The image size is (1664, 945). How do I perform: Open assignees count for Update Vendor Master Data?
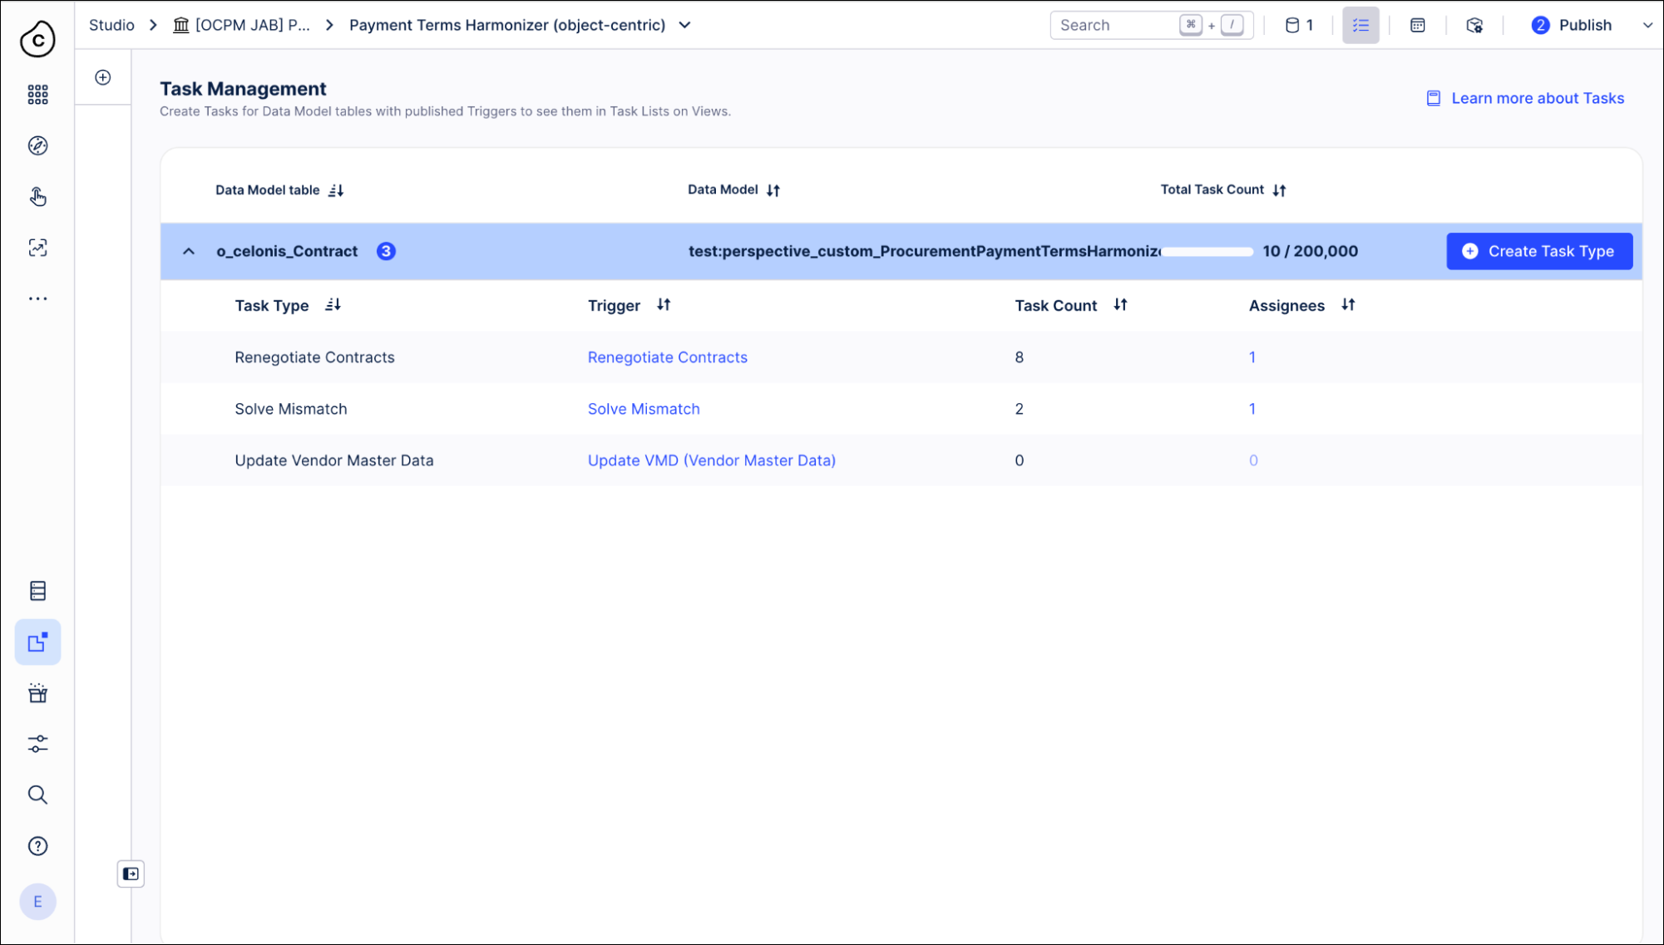click(x=1253, y=460)
